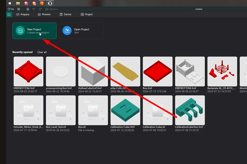Switch to the Preview tab
The height and width of the screenshot is (164, 247).
pos(44,14)
